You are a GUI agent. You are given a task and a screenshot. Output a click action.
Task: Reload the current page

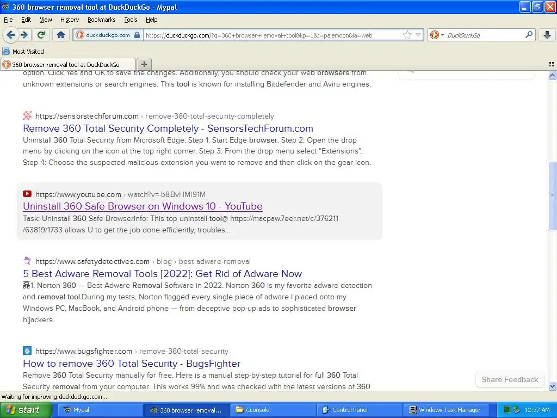(41, 35)
